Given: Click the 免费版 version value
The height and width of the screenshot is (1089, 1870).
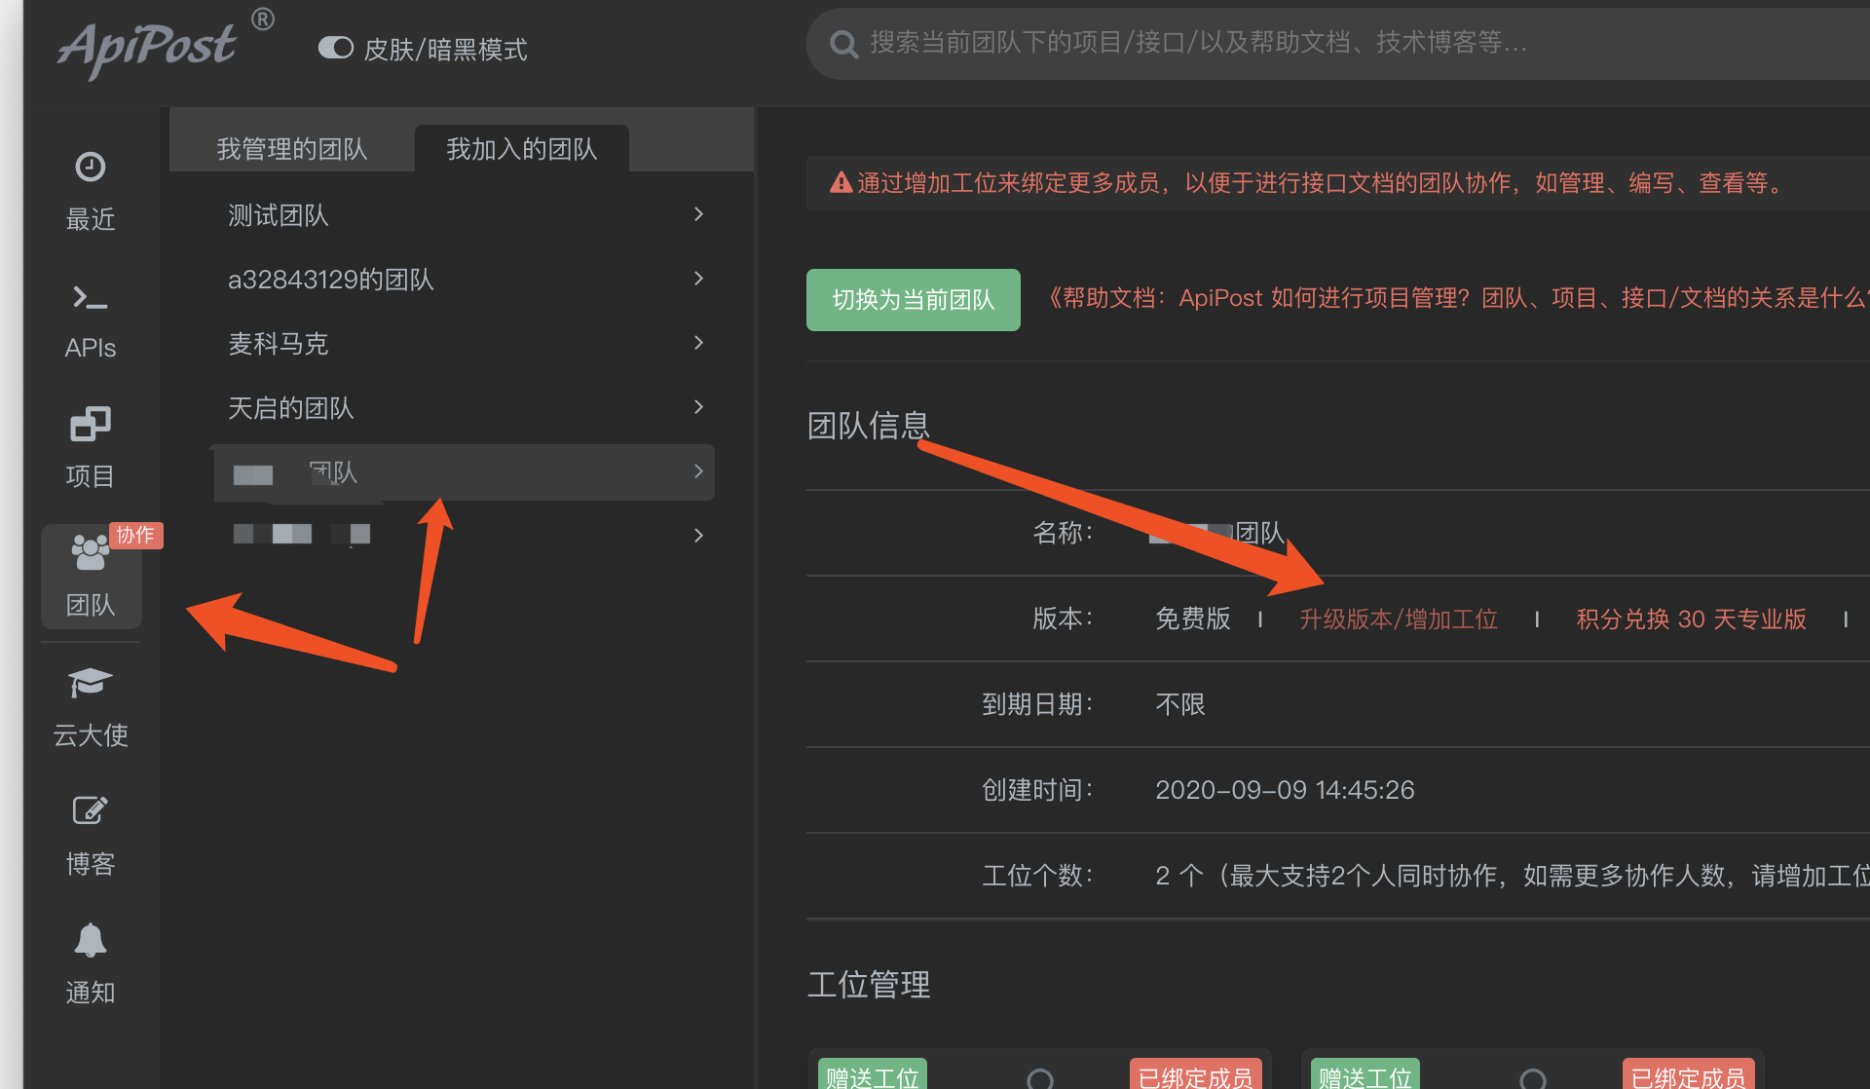Looking at the screenshot, I should tap(1193, 619).
